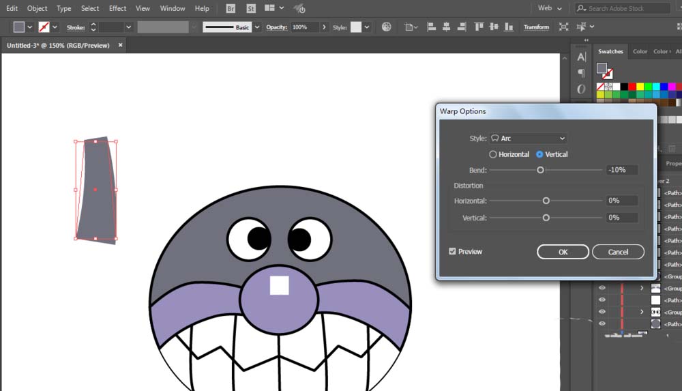
Task: Open the Effect menu
Action: pos(117,8)
